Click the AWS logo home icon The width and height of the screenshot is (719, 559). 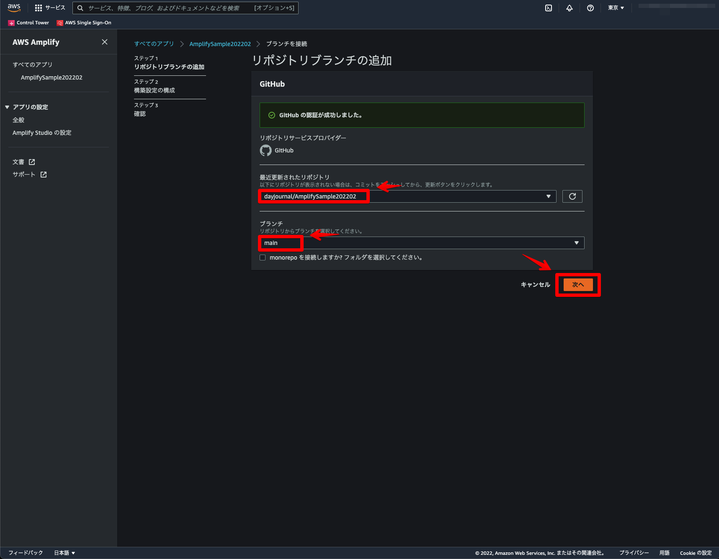click(x=14, y=8)
